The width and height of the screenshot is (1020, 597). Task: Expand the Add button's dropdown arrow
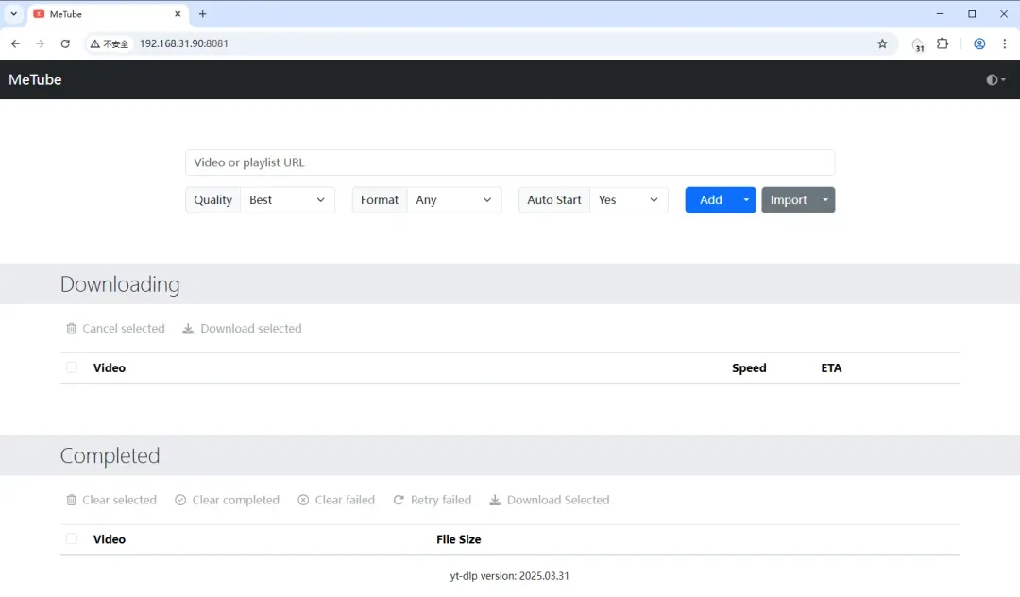745,199
